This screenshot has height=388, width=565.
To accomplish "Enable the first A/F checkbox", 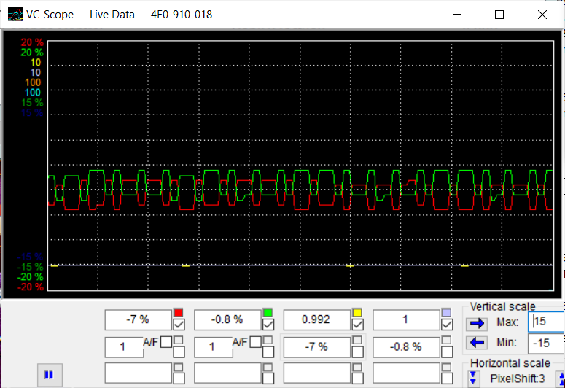I will pyautogui.click(x=165, y=341).
